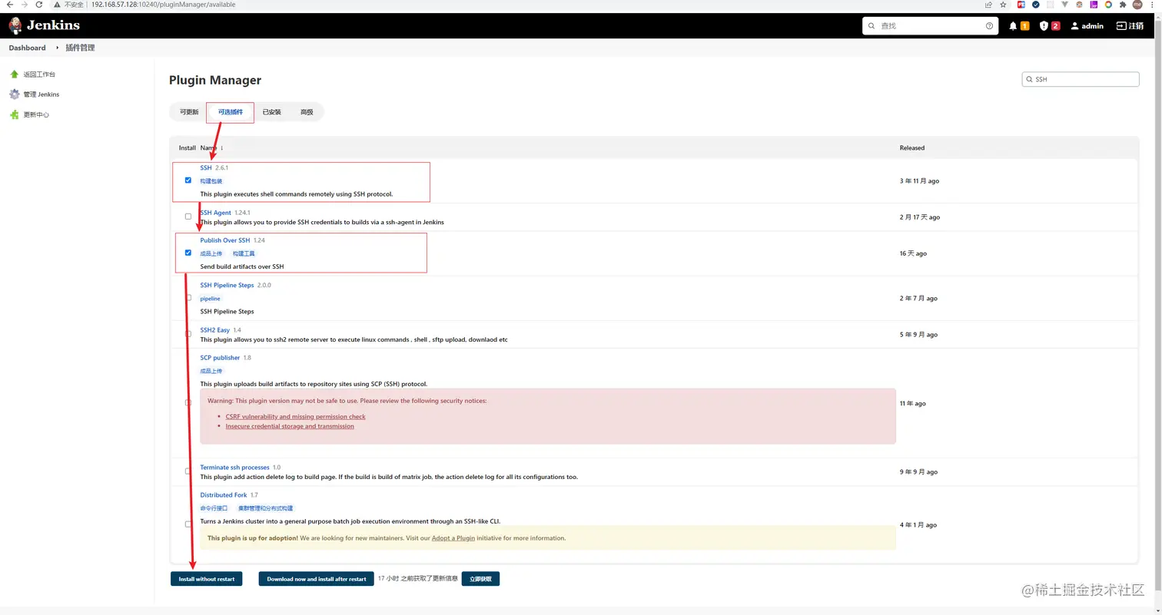This screenshot has height=615, width=1162.
Task: Click the green up arrow 返回工作台 icon
Action: 14,74
